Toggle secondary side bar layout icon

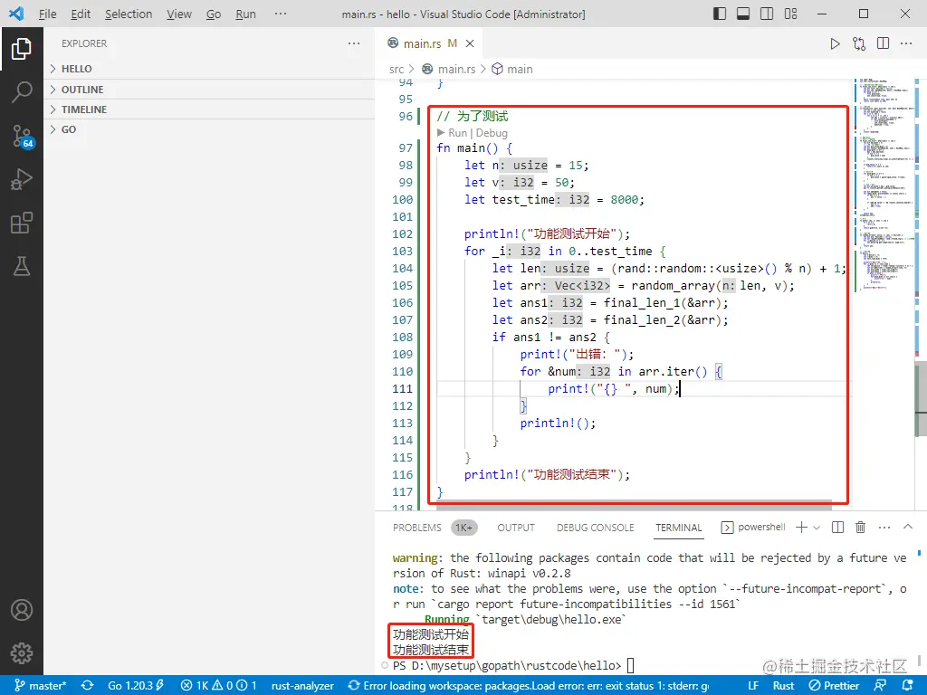tap(767, 14)
